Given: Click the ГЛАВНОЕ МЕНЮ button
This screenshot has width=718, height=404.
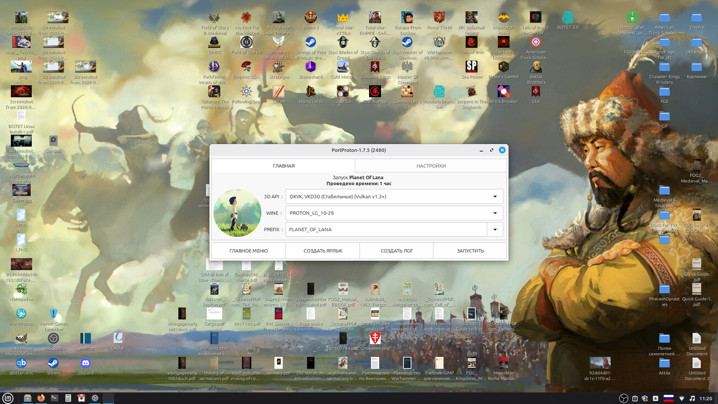Looking at the screenshot, I should coord(248,251).
